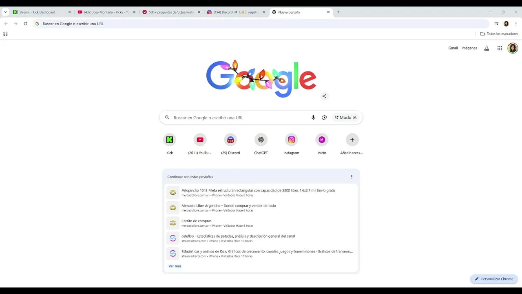The image size is (522, 294).
Task: Click the reload page button
Action: [x=25, y=24]
